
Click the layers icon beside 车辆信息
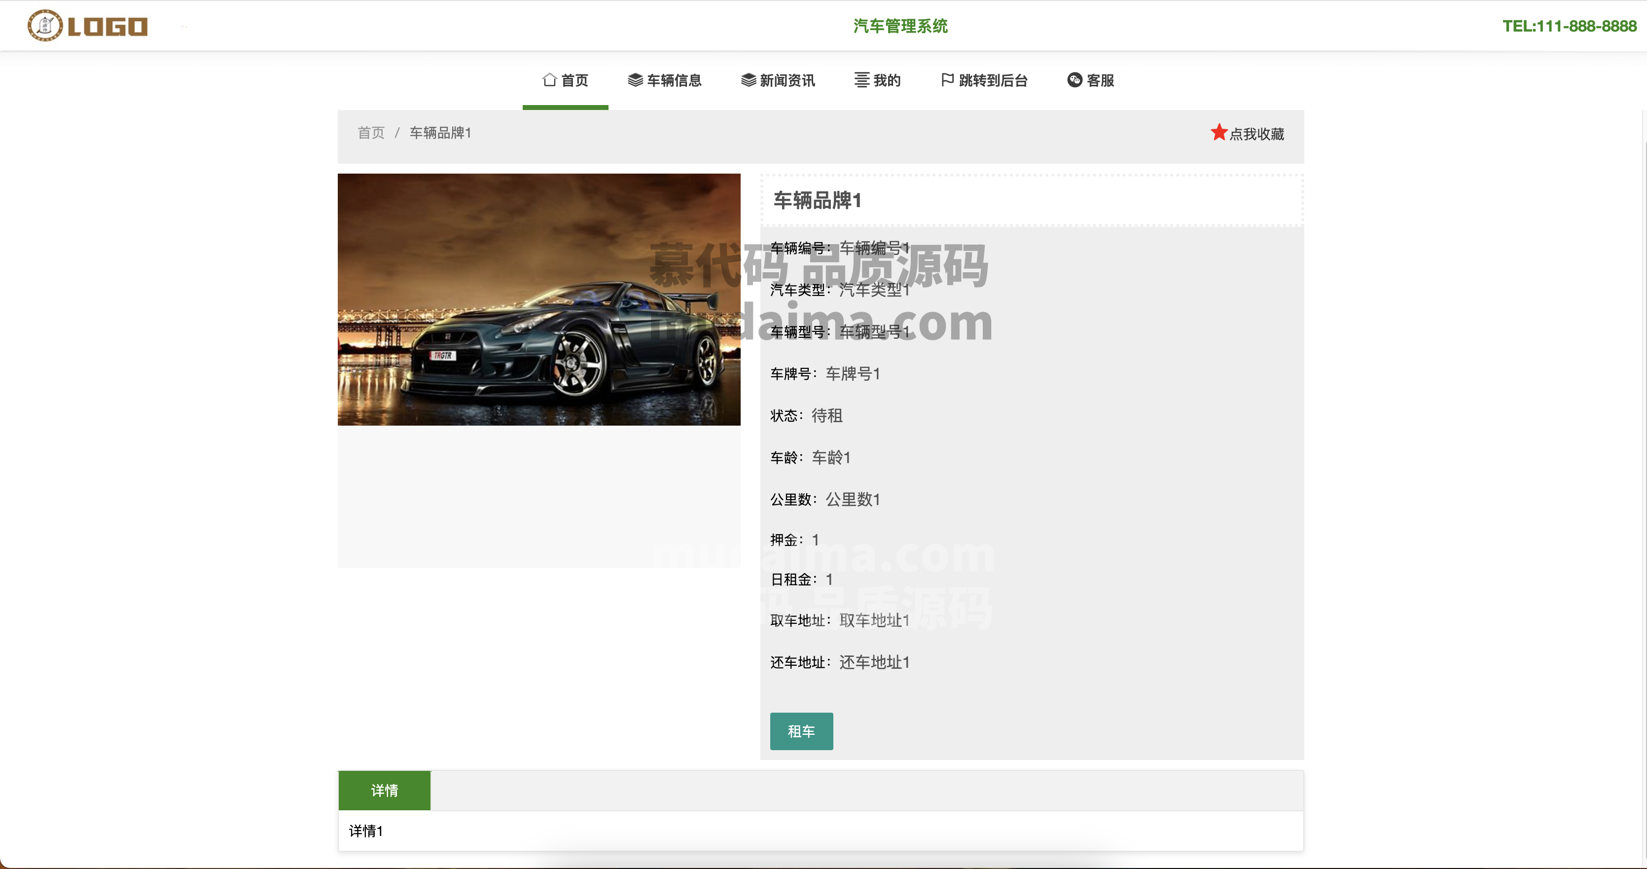point(635,80)
